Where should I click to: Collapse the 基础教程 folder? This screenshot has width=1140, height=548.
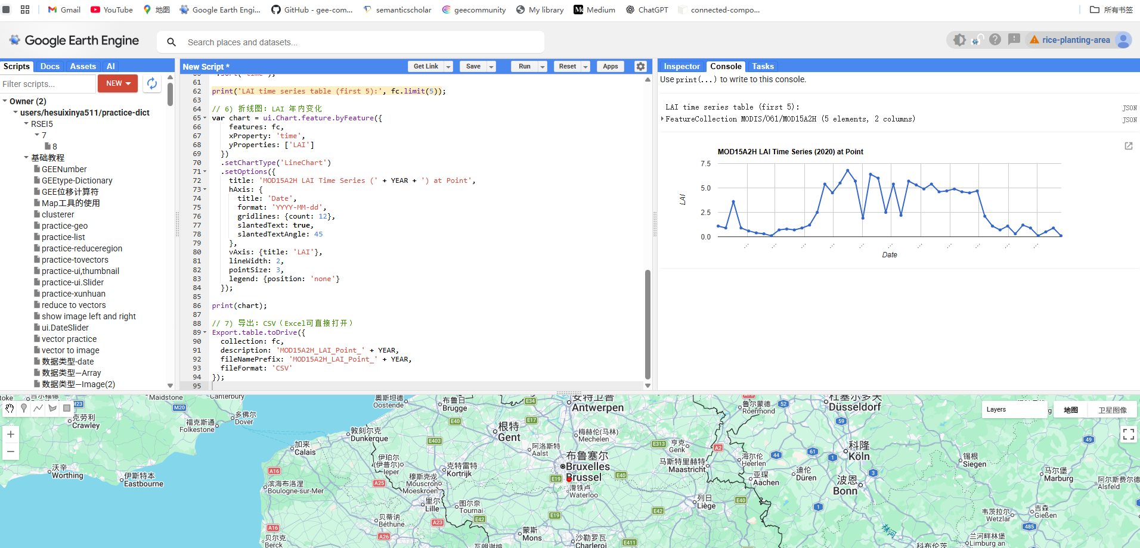click(26, 158)
